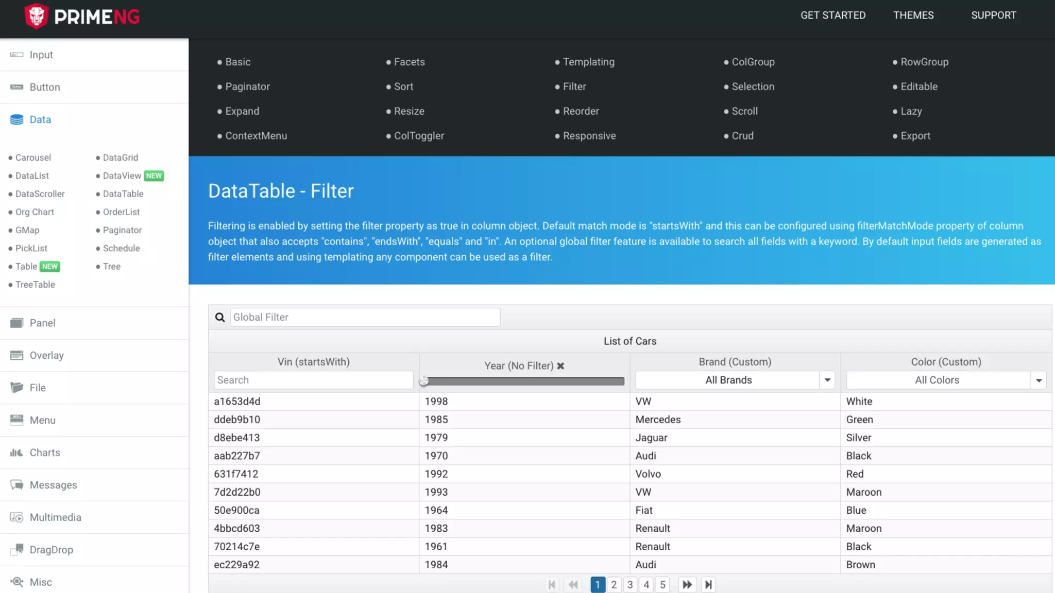Go to next page in paginator
The height and width of the screenshot is (593, 1055).
[687, 585]
